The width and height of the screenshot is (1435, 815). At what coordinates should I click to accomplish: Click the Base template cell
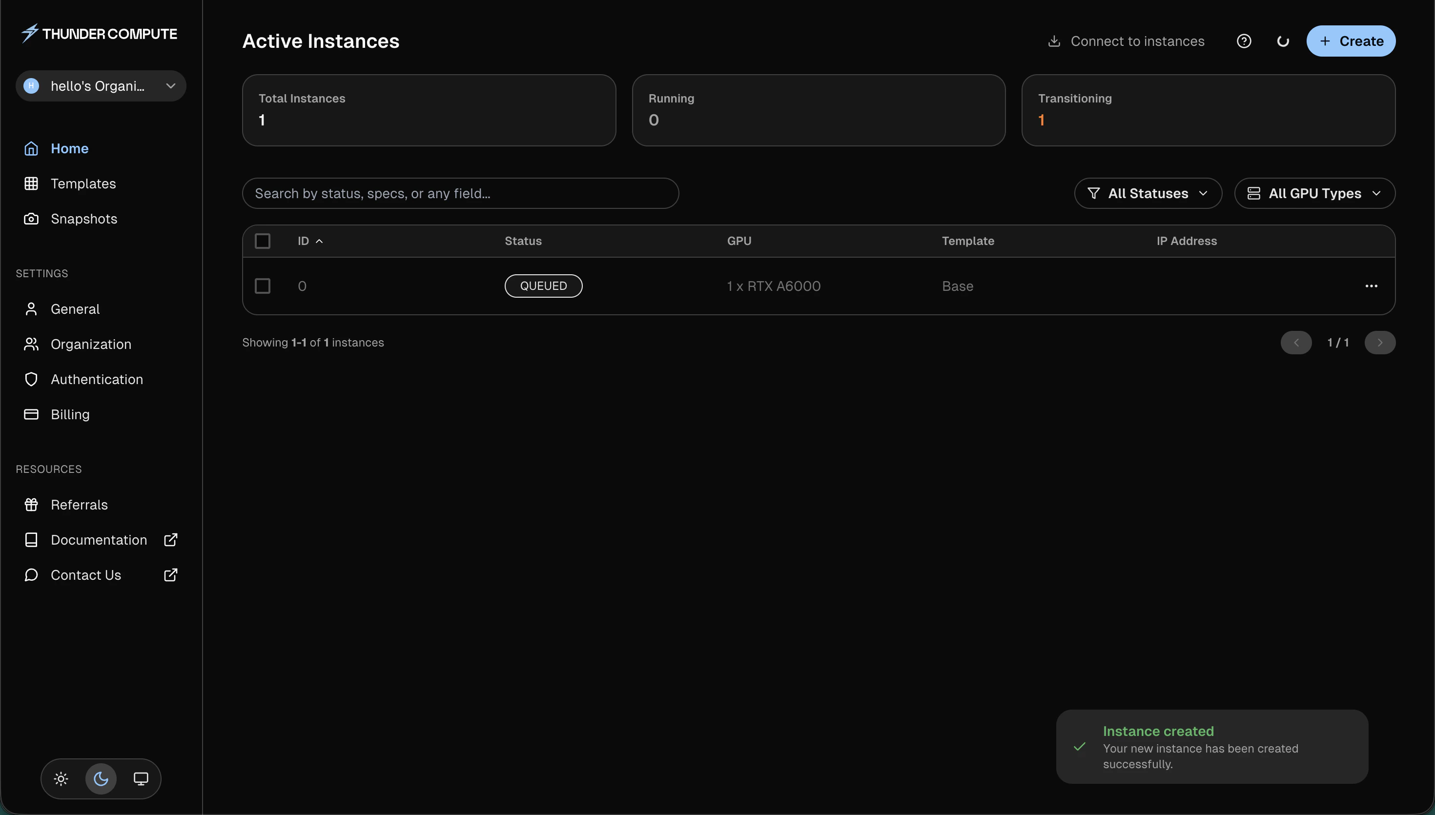[957, 286]
